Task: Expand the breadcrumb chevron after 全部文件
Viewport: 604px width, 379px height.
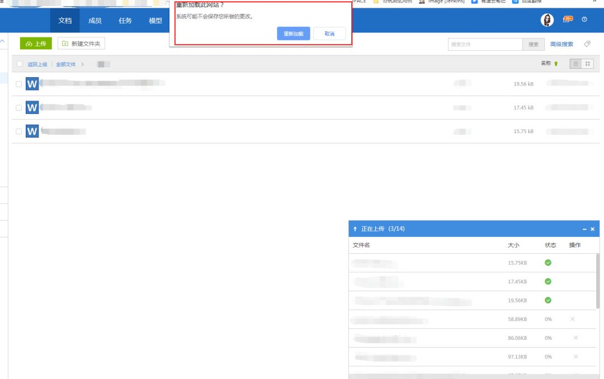Action: pos(83,64)
